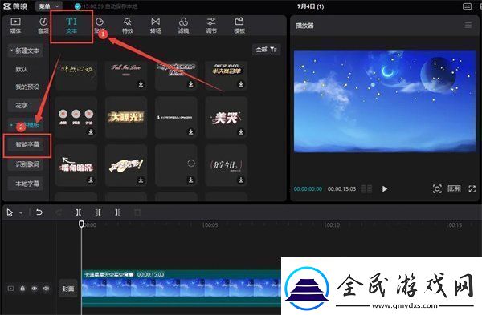Image resolution: width=482 pixels, height=315 pixels.
Task: Select the 文本 text tab
Action: 71,25
